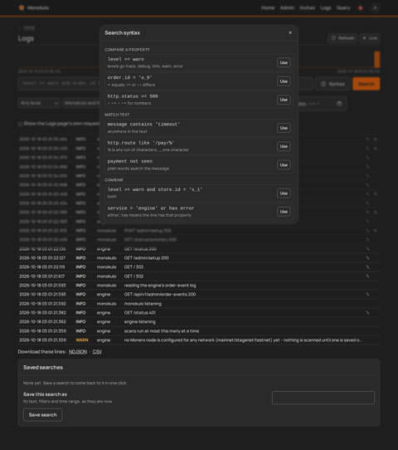Click the 'no Monero node is configured' message

pos(242,340)
